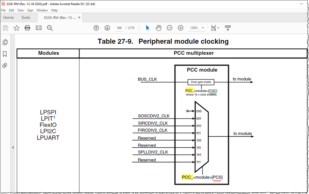Go to next page with down arrow button

107,28
